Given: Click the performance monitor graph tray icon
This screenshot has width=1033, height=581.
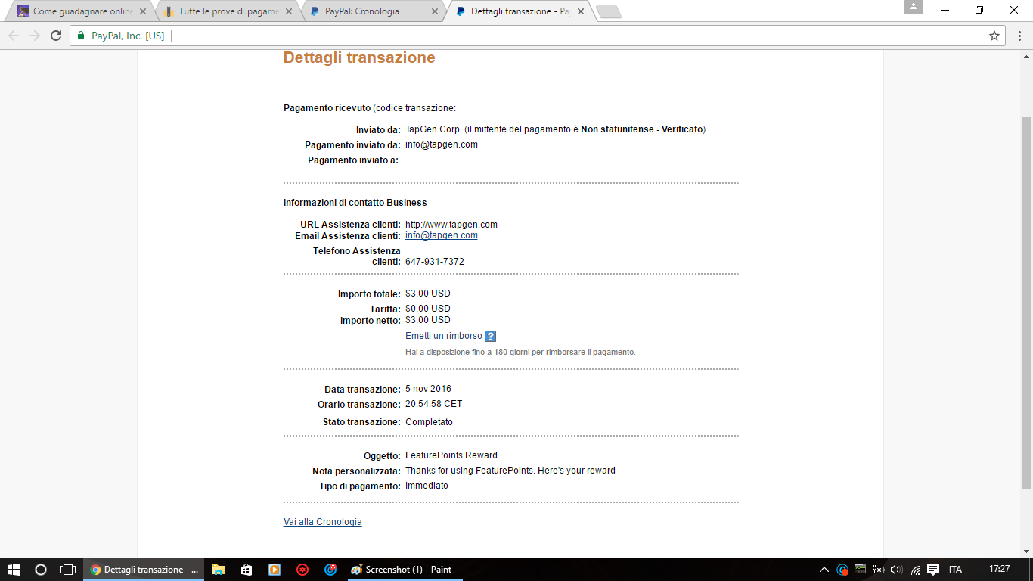Looking at the screenshot, I should [861, 570].
